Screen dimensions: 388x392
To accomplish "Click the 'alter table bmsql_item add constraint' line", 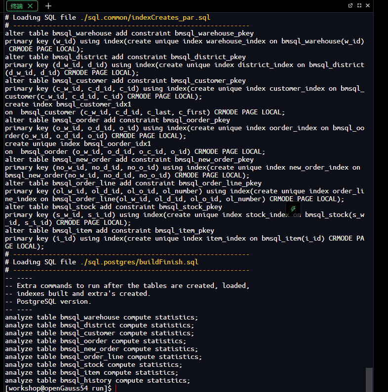I will (110, 230).
